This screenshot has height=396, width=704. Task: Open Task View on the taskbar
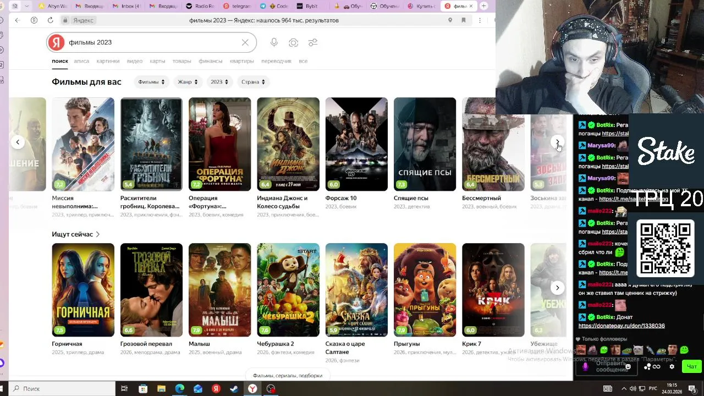click(124, 389)
